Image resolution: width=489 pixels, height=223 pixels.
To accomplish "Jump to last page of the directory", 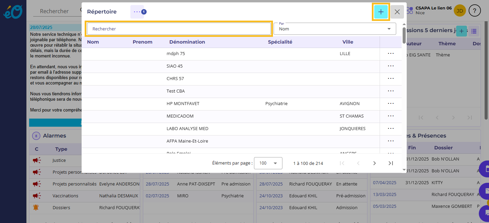I will pos(390,163).
